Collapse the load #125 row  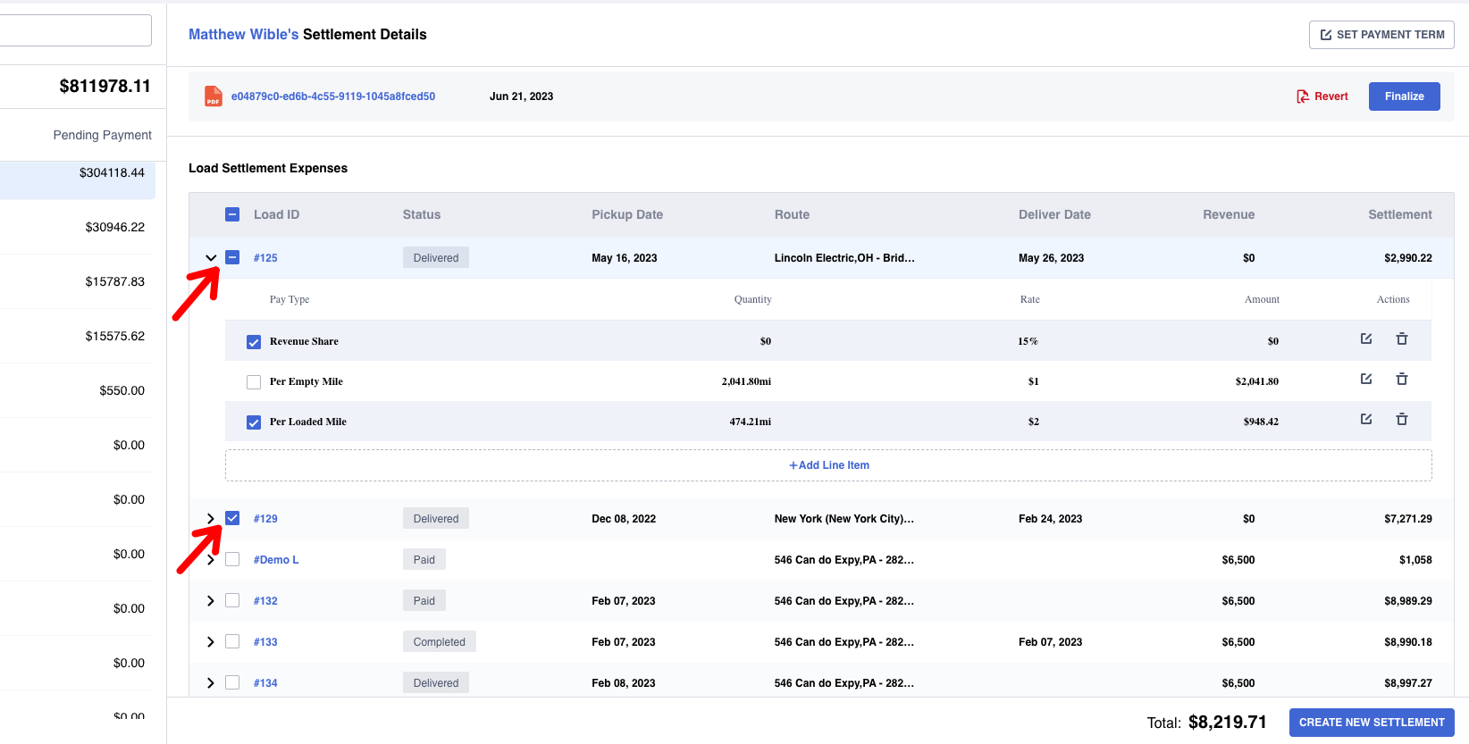click(x=211, y=258)
